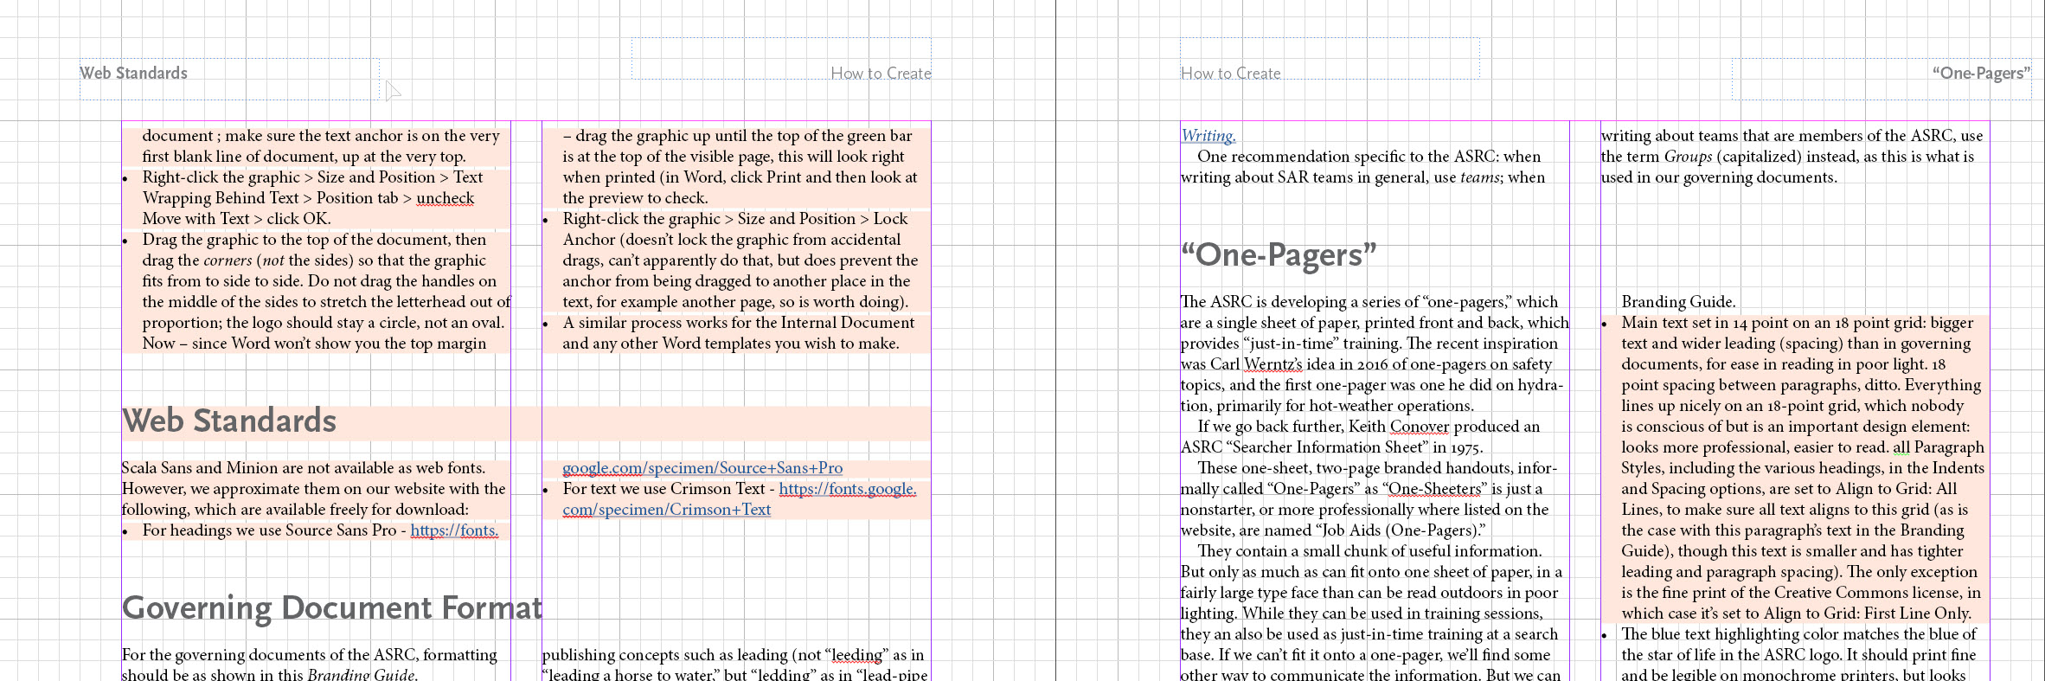Open the 'com/specimen/Crimson+Text' link
The height and width of the screenshot is (681, 2045).
tap(666, 510)
